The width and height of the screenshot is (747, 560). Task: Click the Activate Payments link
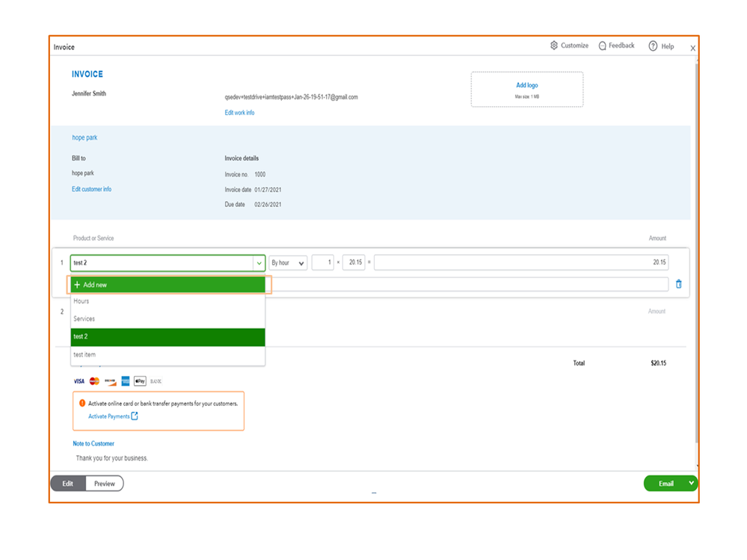click(108, 416)
